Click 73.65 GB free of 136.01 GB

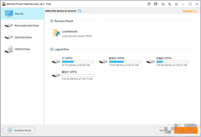(x=124, y=65)
